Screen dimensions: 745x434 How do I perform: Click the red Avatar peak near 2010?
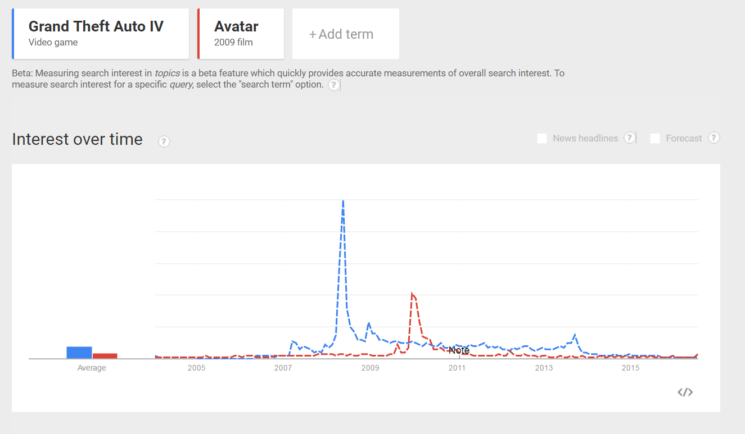click(412, 294)
